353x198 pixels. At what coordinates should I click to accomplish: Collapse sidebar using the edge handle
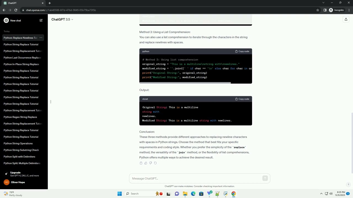[51, 102]
